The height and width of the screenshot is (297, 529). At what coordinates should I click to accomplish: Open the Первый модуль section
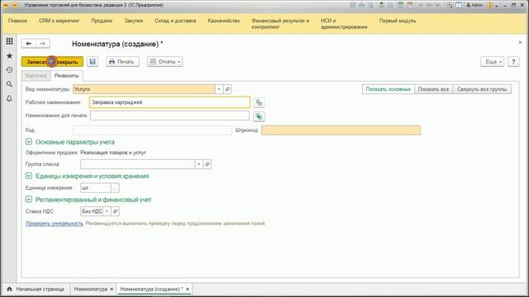point(398,21)
